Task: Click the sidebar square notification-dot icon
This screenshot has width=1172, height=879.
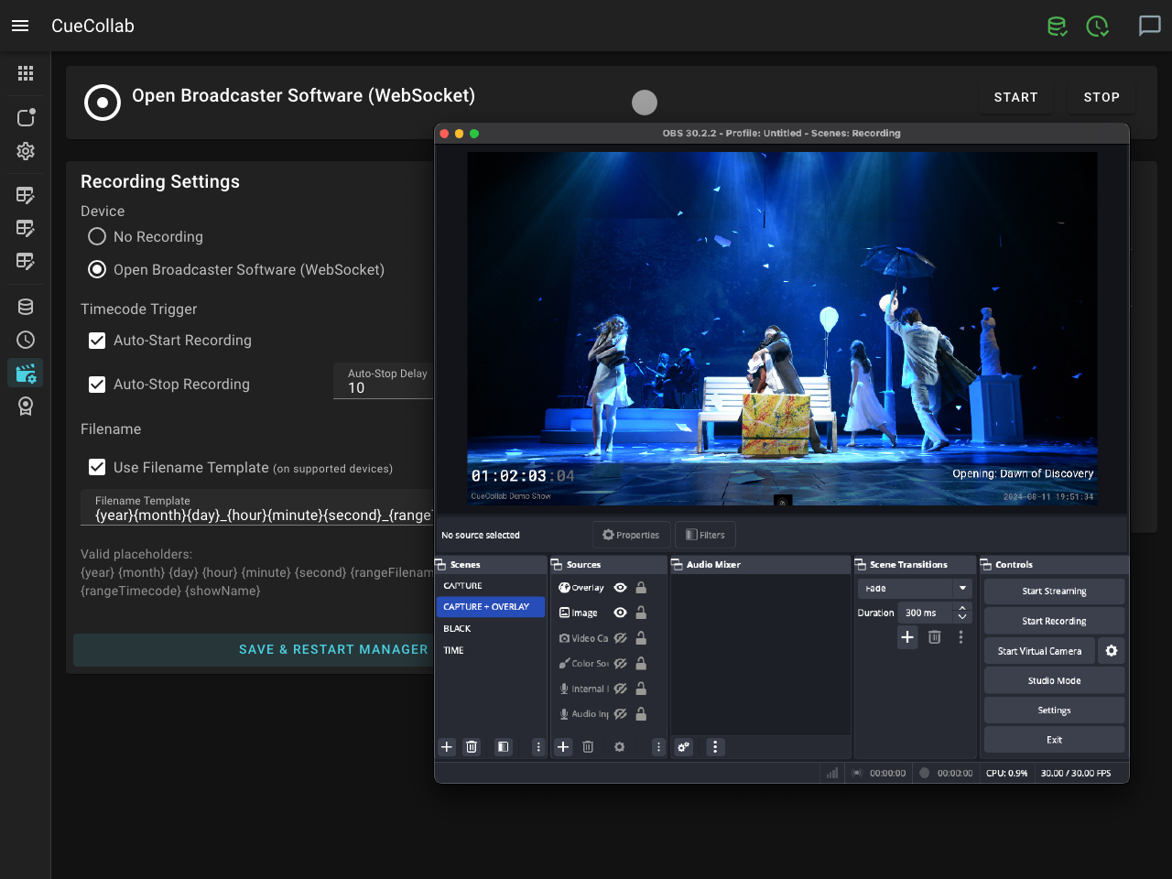Action: click(x=26, y=117)
